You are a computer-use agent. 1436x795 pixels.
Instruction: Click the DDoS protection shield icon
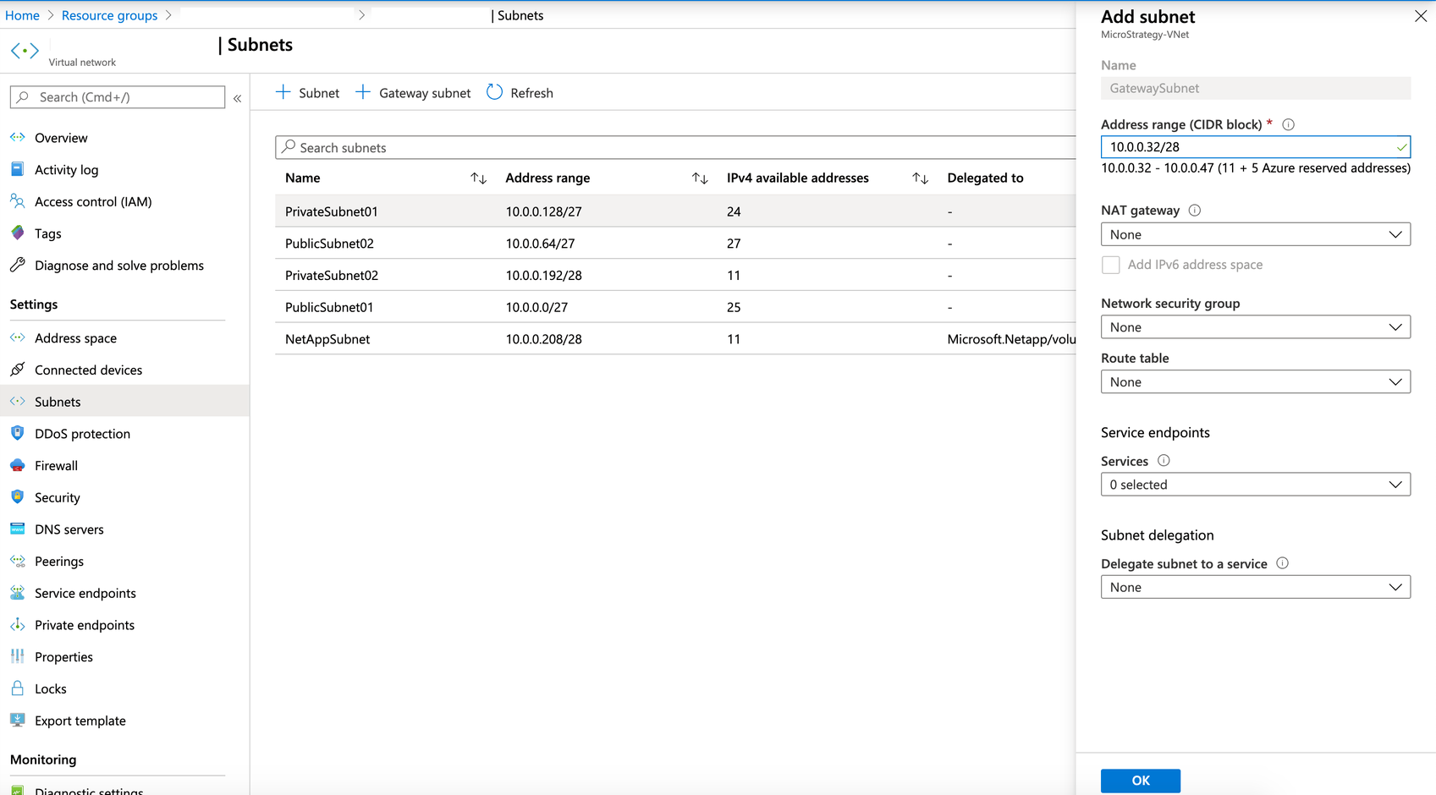tap(17, 433)
